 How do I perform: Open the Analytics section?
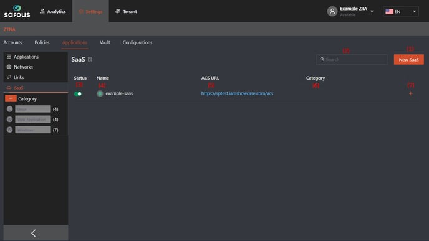coord(53,11)
